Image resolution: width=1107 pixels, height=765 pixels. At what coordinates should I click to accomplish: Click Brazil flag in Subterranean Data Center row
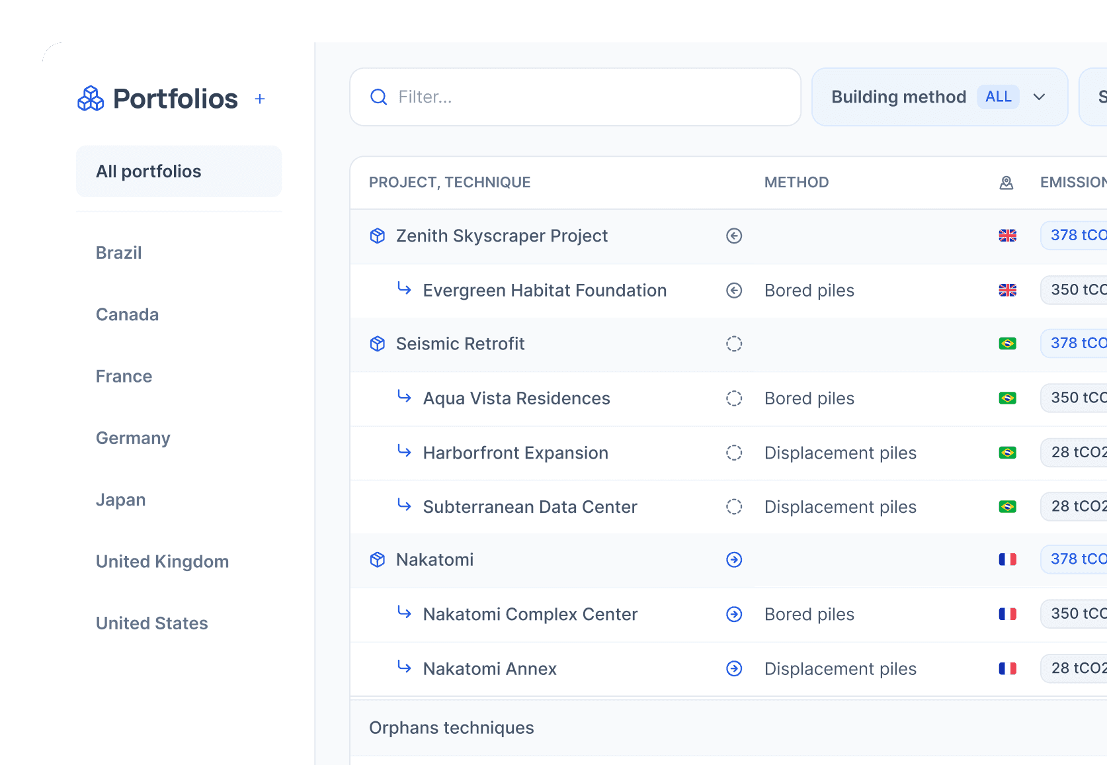(1008, 506)
